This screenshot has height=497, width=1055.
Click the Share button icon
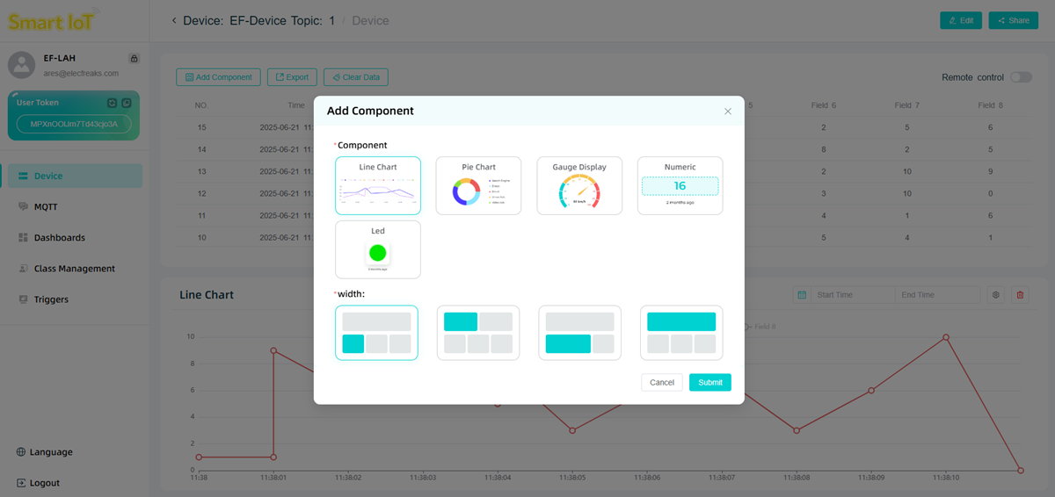click(x=1001, y=20)
